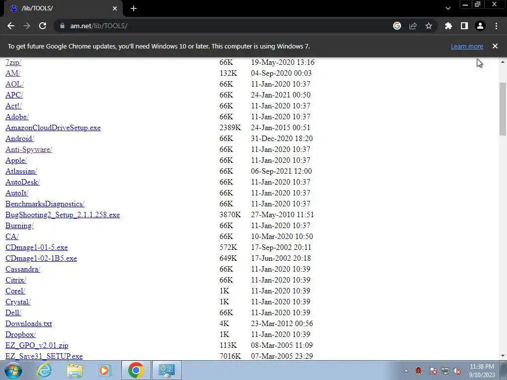The image size is (507, 380).
Task: Switch to Chrome in the taskbar
Action: click(x=136, y=370)
